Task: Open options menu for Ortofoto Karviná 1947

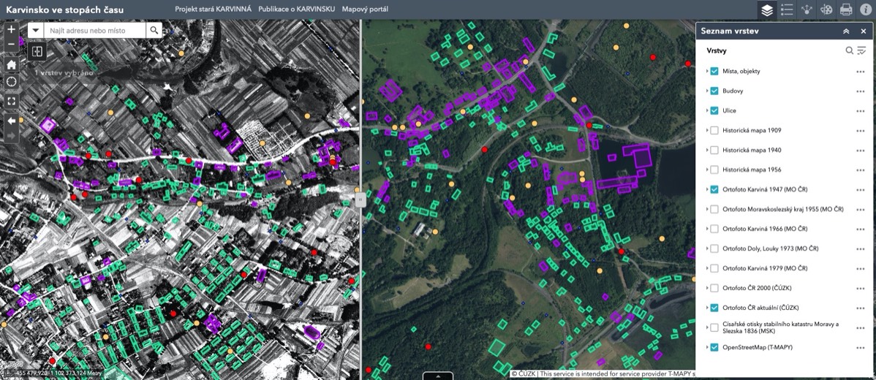Action: (860, 190)
